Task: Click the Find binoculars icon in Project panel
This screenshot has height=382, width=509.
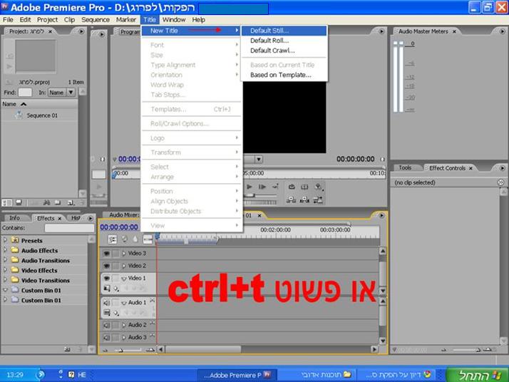Action: point(47,203)
